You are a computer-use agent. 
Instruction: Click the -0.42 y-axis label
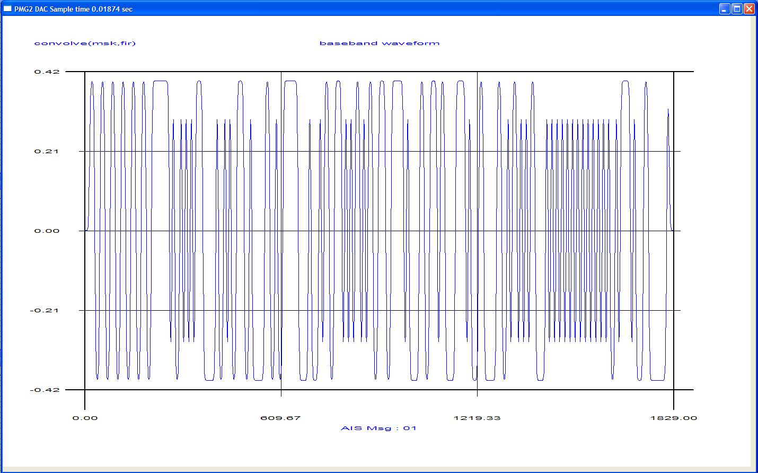tap(45, 390)
